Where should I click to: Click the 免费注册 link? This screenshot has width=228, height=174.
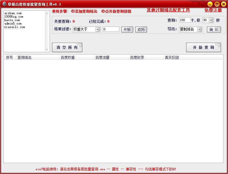[x=213, y=10]
